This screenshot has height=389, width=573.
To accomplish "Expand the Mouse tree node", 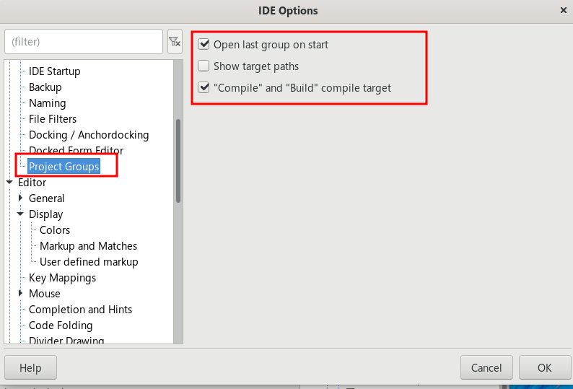I will tap(20, 294).
